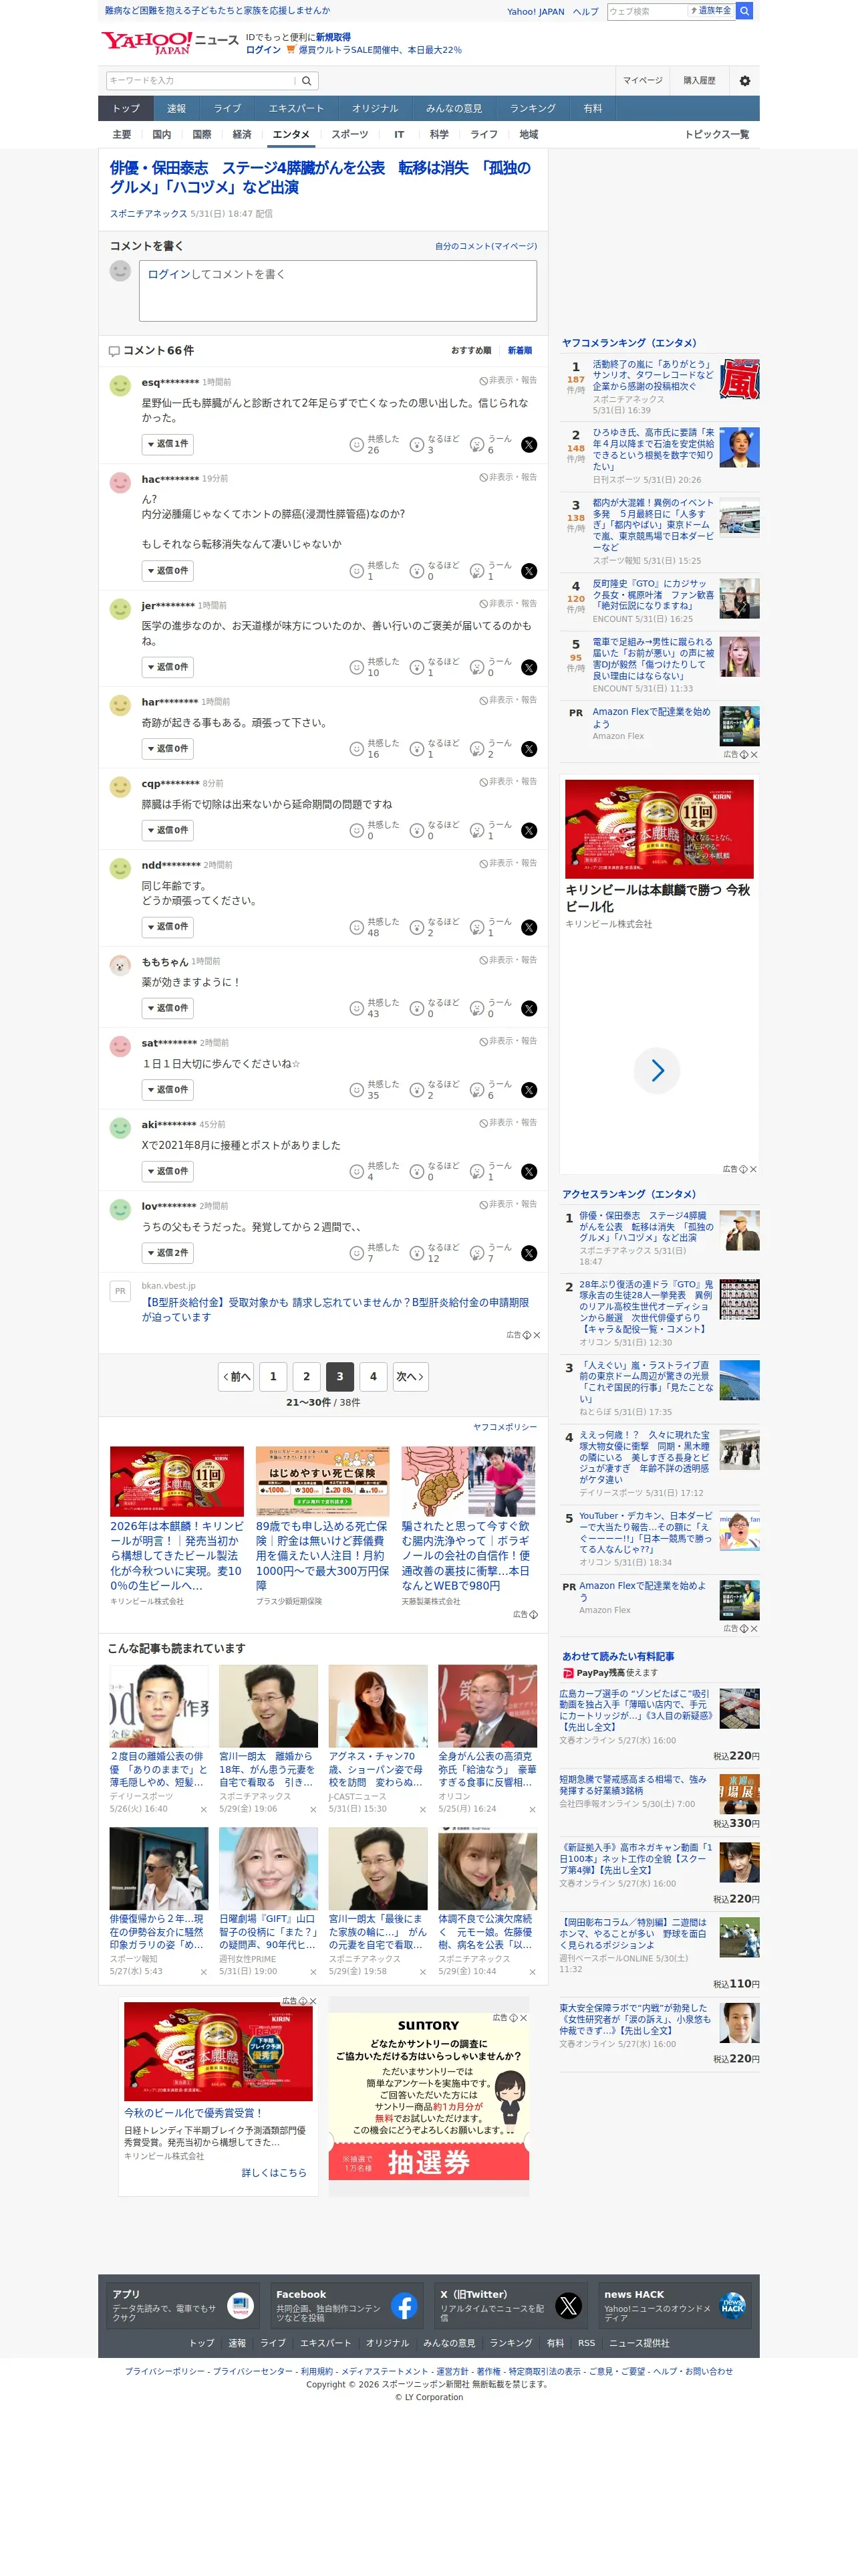Open the 宮川一朗太 離婚から18年 article thumbnail

click(x=268, y=1706)
